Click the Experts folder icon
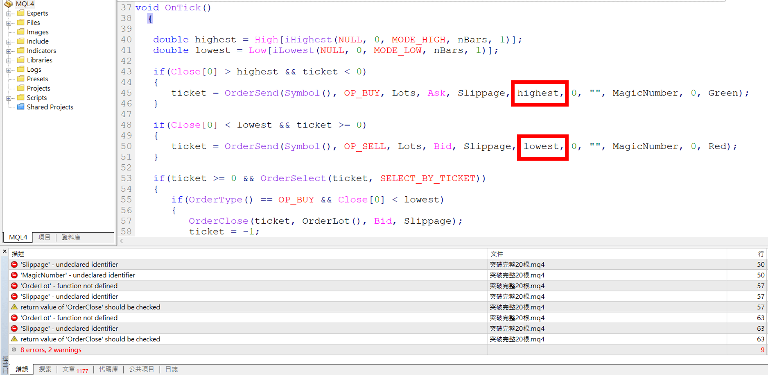Screen dimensions: 768x375 tap(21, 13)
